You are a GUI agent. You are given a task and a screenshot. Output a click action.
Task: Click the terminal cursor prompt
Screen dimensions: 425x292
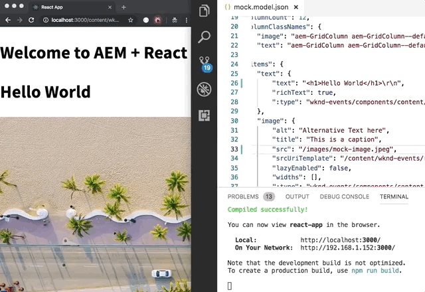(x=230, y=286)
